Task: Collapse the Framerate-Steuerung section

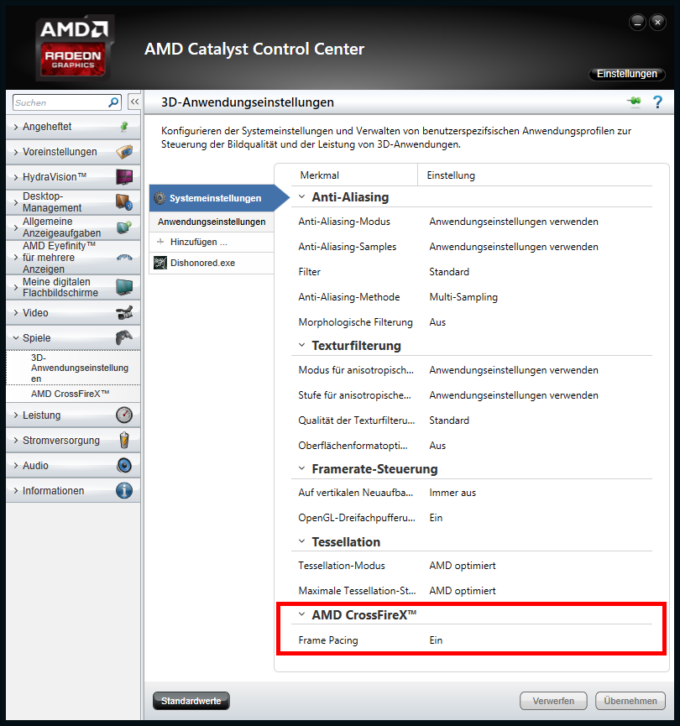Action: click(x=302, y=468)
